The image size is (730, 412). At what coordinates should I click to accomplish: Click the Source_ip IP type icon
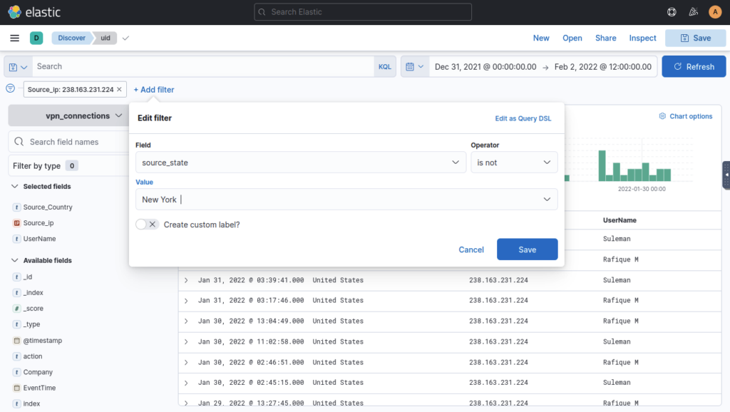pyautogui.click(x=17, y=223)
